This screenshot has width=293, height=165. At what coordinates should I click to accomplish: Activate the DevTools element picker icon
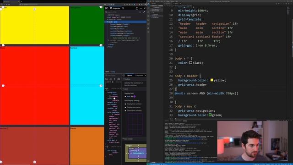point(107,8)
